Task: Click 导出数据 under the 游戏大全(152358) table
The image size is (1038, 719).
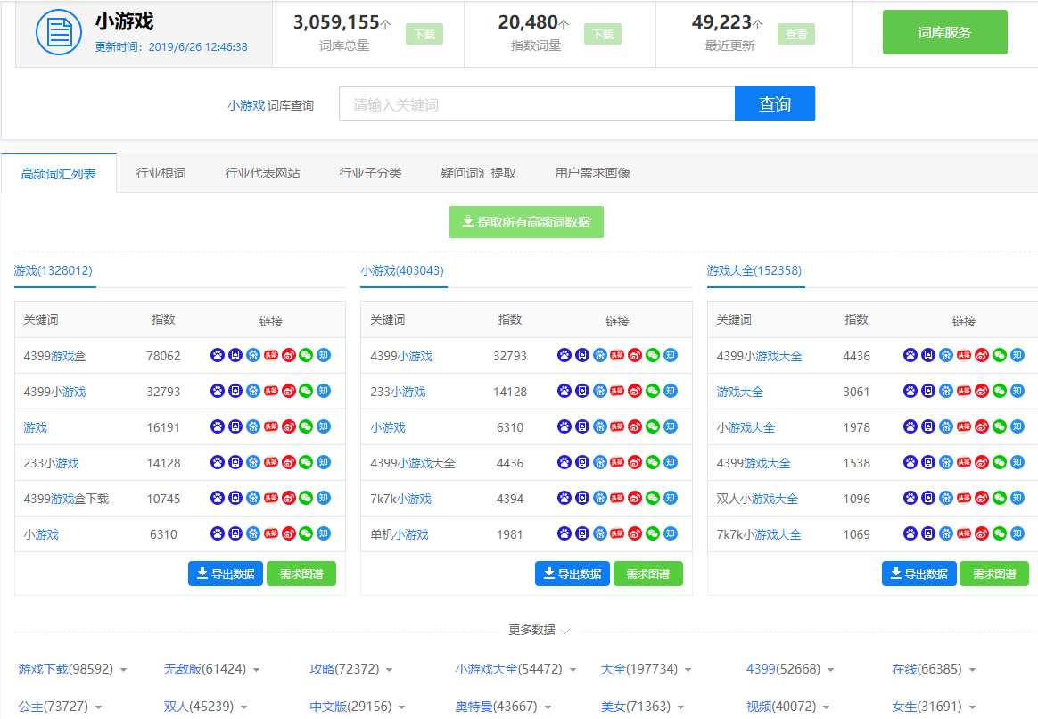Action: click(919, 574)
